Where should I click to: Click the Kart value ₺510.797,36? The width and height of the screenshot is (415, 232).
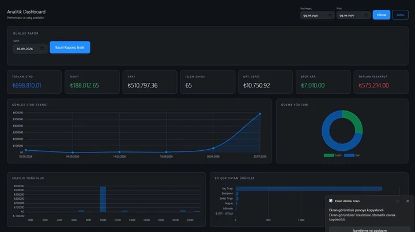142,85
